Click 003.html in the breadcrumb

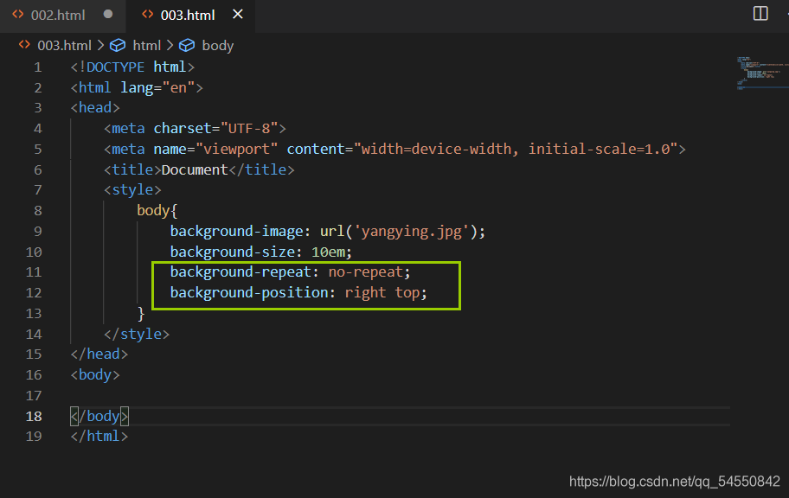[x=64, y=46]
